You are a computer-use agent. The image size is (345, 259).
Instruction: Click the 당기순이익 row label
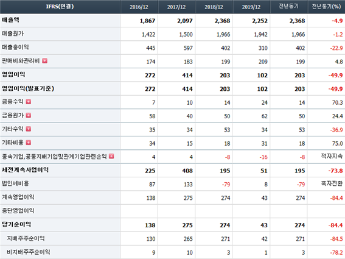[x=16, y=224]
